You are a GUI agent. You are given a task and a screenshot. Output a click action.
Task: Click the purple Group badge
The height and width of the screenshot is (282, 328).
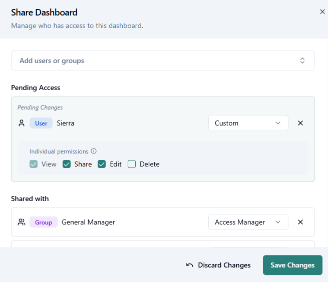[43, 222]
